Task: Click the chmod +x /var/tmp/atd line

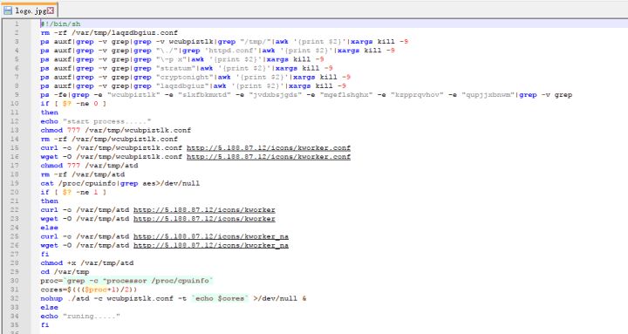Action: (87, 263)
